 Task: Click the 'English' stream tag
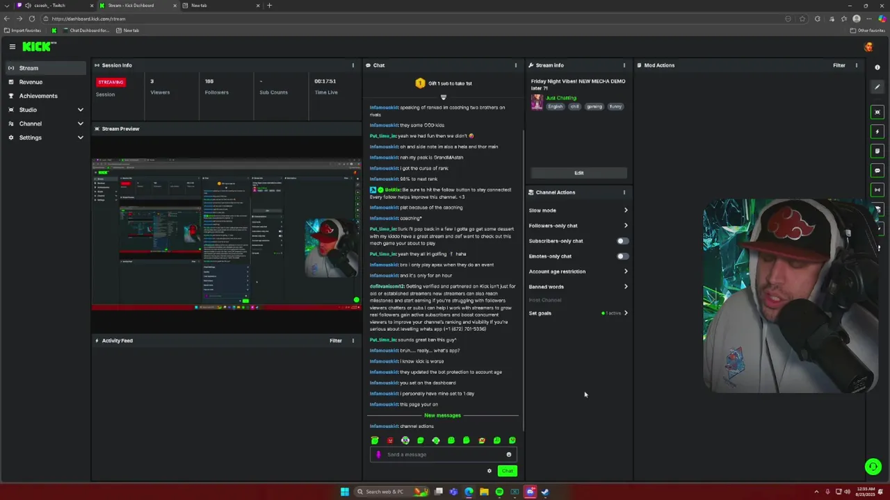(555, 106)
